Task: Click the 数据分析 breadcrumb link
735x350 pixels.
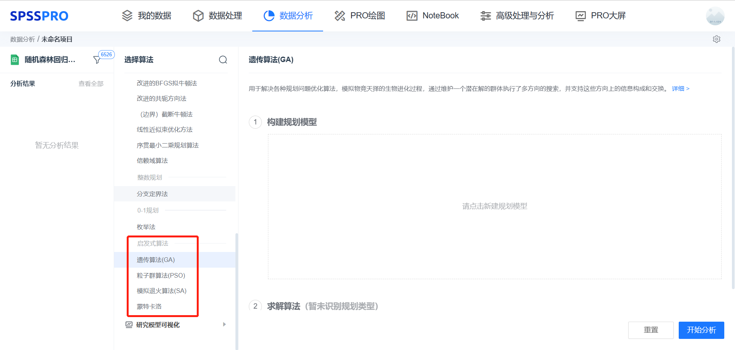Action: coord(23,39)
